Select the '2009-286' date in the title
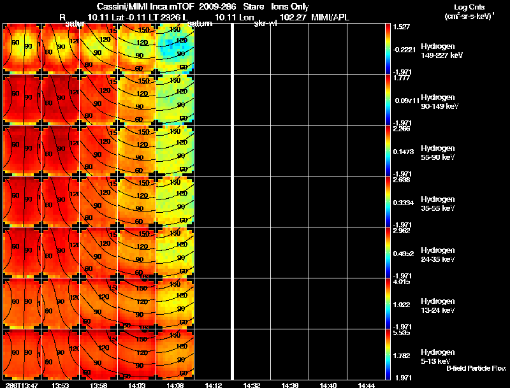Screen dimensions: 510x388 coord(217,7)
